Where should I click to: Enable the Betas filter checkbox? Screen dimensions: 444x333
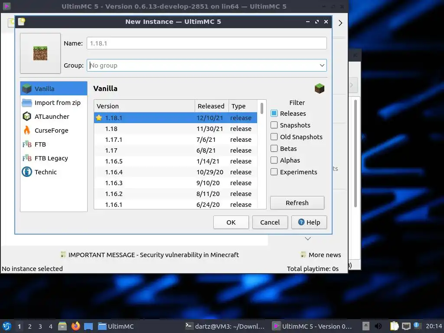(x=274, y=149)
